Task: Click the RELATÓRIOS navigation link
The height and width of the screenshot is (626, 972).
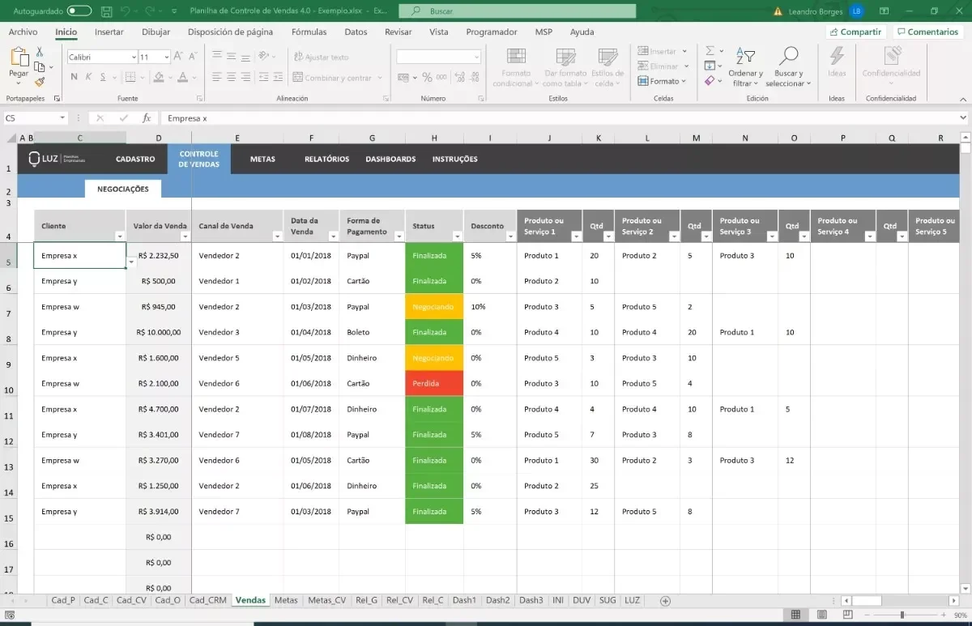Action: pos(327,160)
